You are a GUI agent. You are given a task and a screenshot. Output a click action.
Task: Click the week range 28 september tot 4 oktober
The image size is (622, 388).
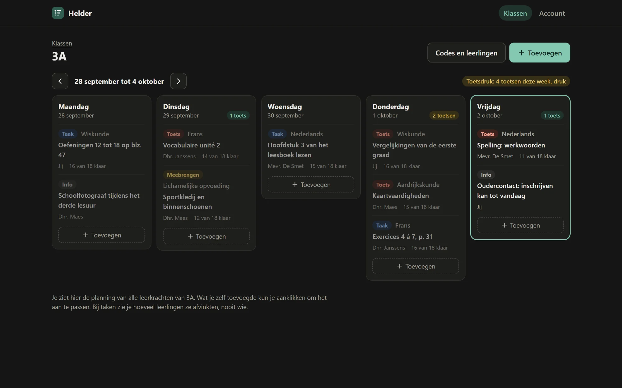(x=119, y=81)
